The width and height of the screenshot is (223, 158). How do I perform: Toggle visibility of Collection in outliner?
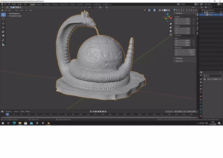(221, 12)
